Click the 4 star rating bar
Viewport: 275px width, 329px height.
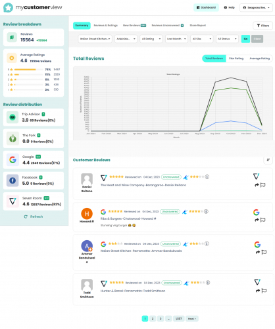point(28,74)
